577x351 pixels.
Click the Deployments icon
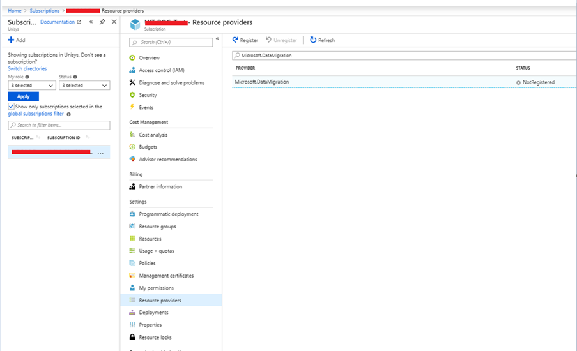pos(132,313)
